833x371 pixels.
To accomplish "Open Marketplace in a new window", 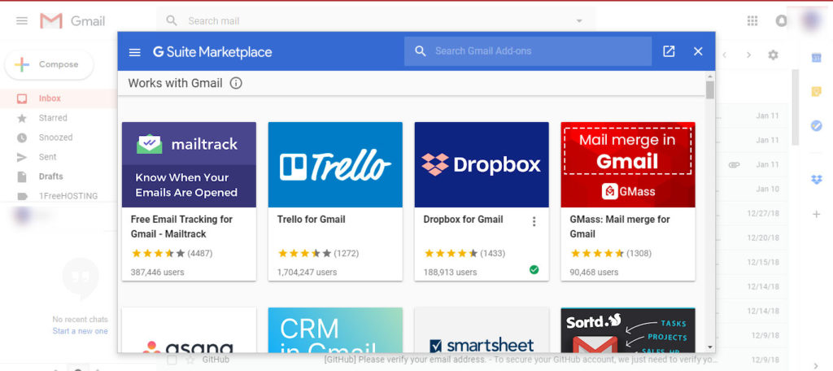I will pos(669,51).
